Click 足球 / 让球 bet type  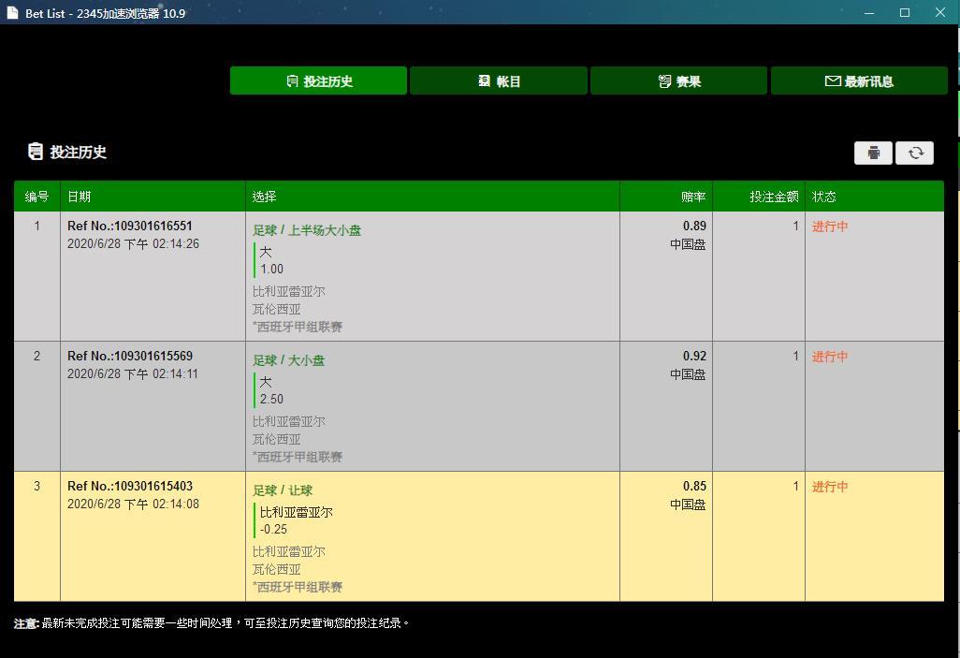click(x=283, y=490)
